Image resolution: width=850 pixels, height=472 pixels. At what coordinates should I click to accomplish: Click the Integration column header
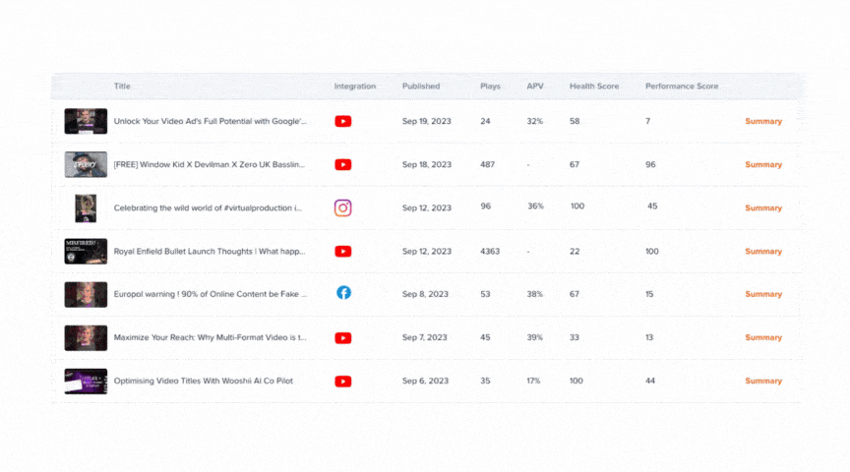pyautogui.click(x=354, y=87)
